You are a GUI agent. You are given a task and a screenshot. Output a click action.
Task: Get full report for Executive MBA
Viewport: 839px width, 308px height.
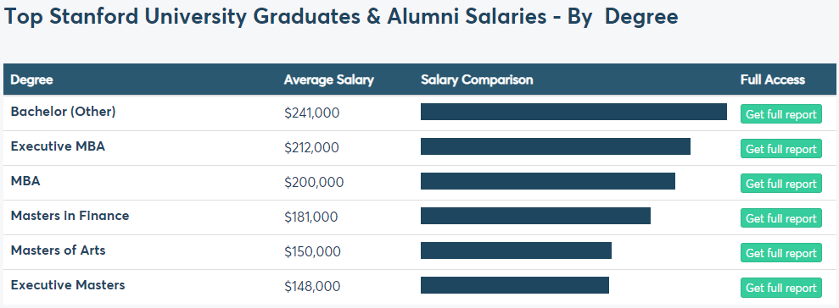pos(780,148)
